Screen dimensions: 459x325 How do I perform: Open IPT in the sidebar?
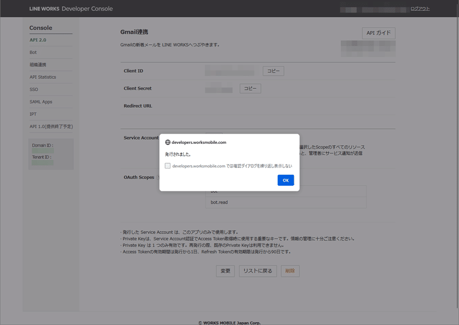coord(33,114)
